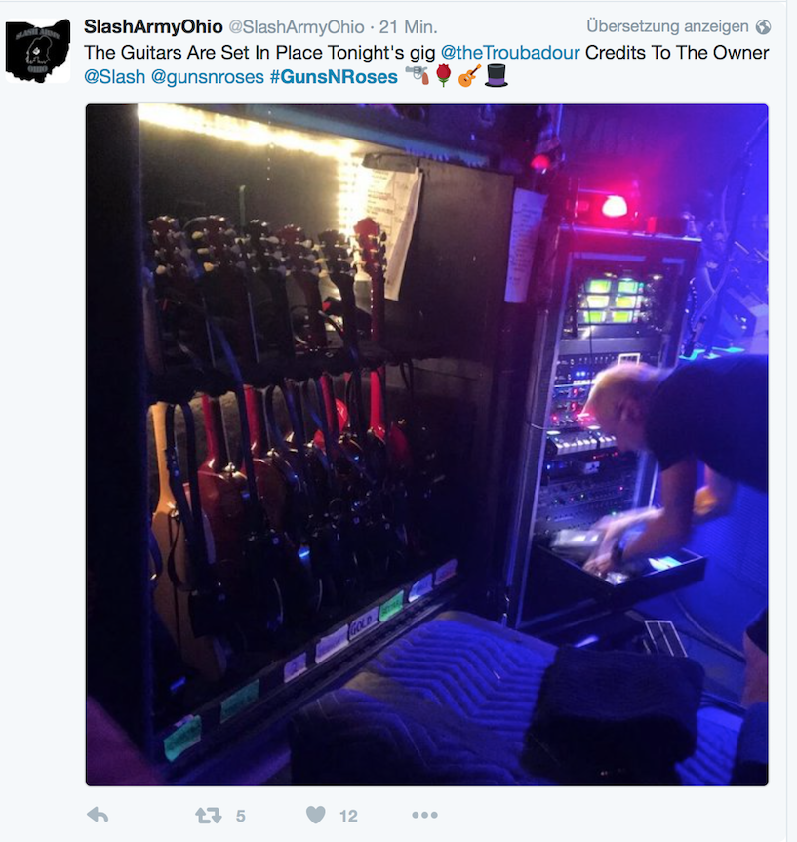Click the pistol emoji in tweet
797x842 pixels.
tap(418, 75)
